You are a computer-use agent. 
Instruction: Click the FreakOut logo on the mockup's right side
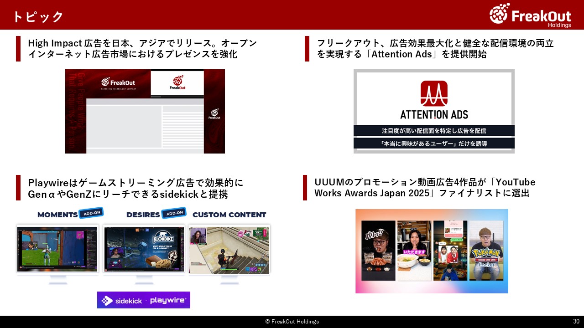214,114
